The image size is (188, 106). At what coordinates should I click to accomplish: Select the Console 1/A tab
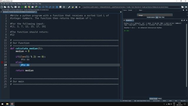[x=130, y=20]
